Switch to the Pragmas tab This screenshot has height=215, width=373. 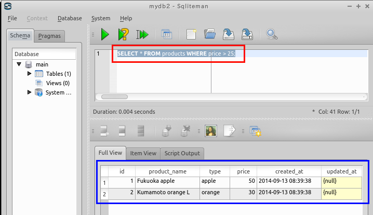coord(49,36)
